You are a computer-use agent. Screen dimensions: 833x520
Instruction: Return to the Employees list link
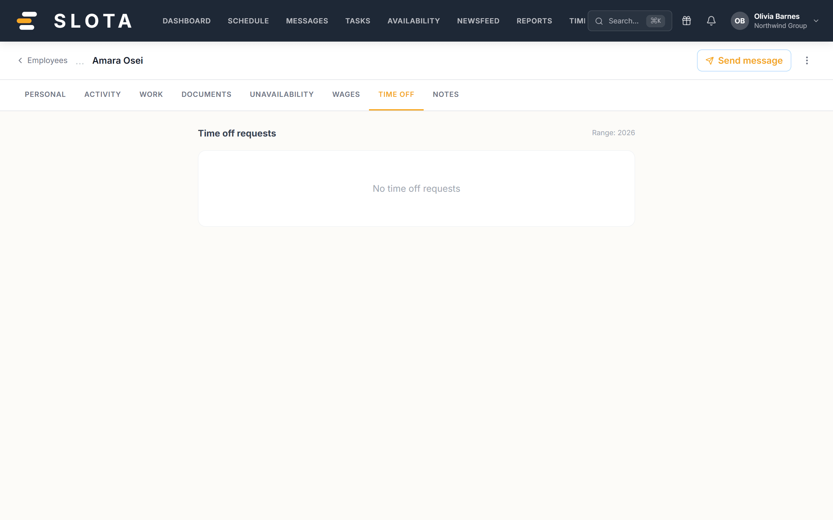pos(47,60)
